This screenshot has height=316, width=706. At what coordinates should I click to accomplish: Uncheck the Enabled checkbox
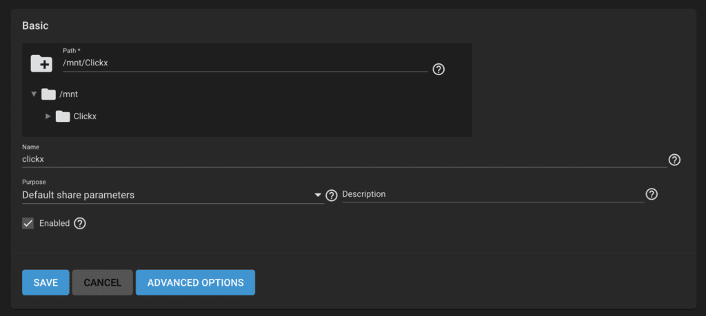[28, 223]
